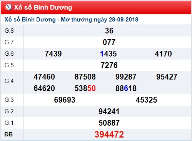
Task: Click the lottery logo icon in the header
Action: click(x=8, y=7)
